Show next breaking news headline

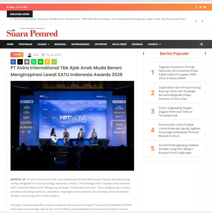click(202, 21)
